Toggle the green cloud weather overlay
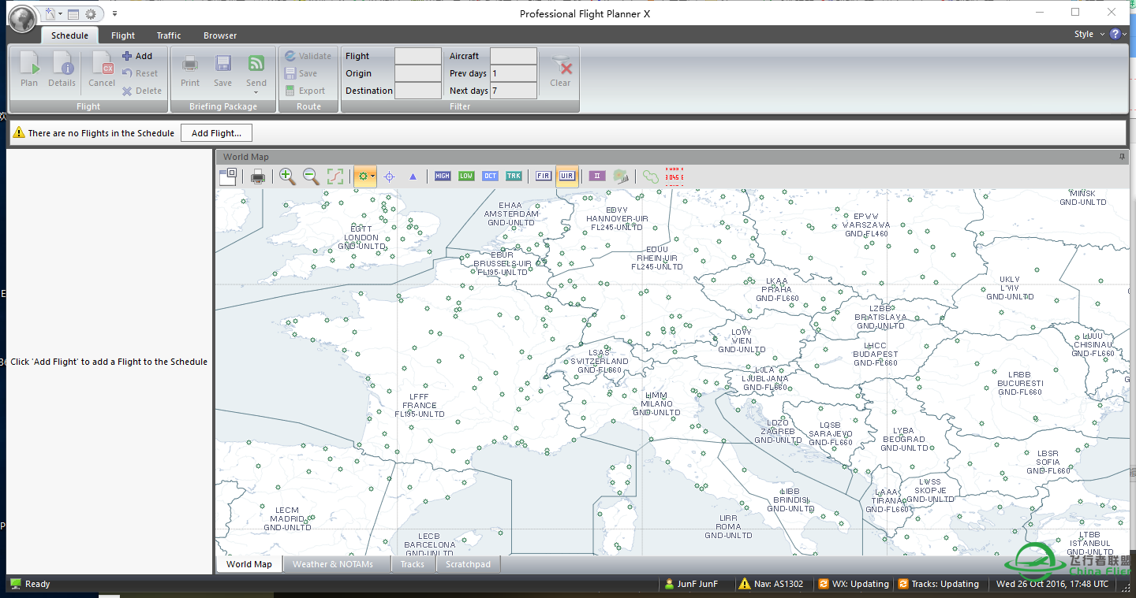Viewport: 1136px width, 598px height. point(651,176)
